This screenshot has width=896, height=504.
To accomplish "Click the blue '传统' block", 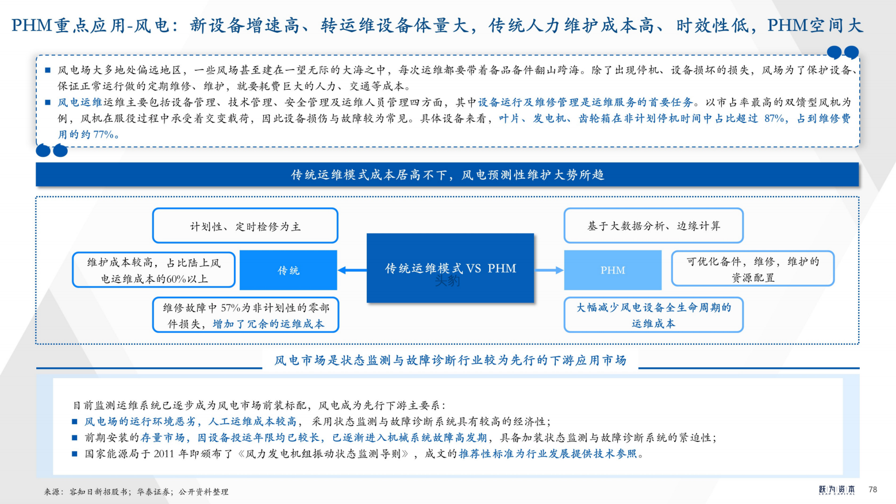I will click(289, 270).
